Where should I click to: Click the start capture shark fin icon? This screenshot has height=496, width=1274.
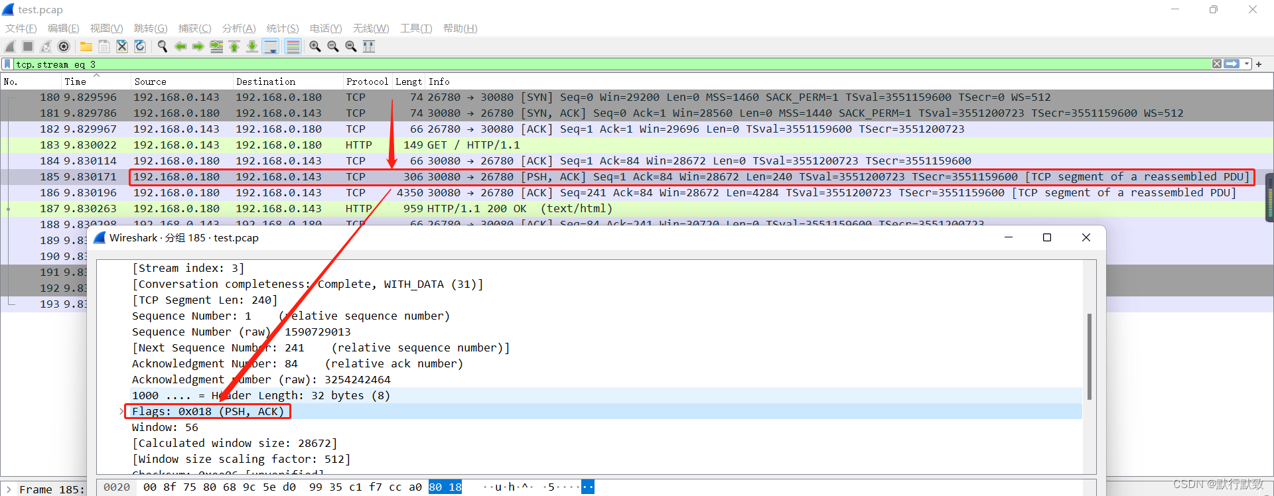(x=10, y=46)
